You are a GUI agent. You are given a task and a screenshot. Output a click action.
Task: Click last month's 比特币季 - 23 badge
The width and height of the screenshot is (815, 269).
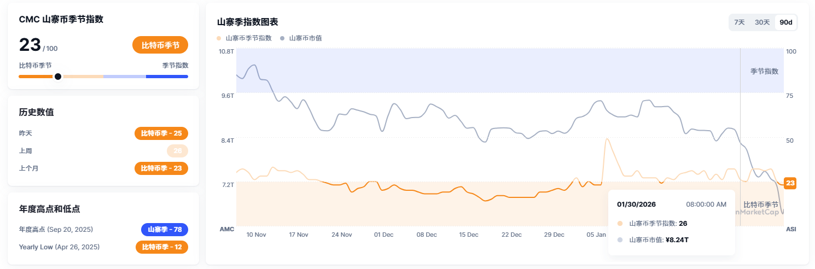(161, 168)
